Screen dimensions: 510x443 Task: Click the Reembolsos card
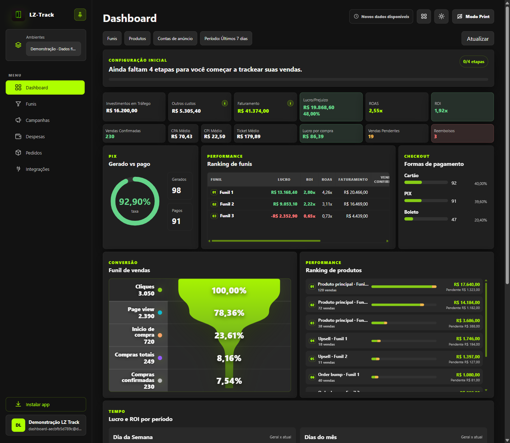coord(463,133)
